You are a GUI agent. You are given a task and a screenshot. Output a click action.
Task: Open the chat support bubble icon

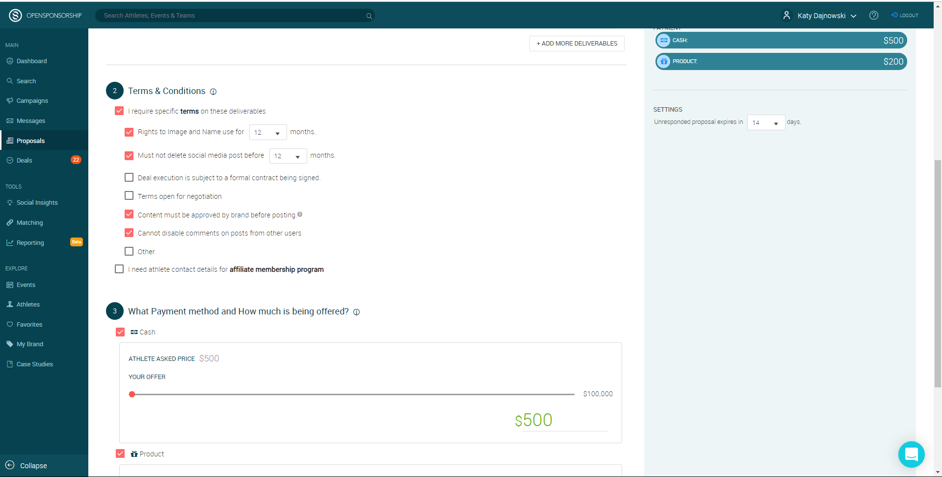click(x=912, y=454)
